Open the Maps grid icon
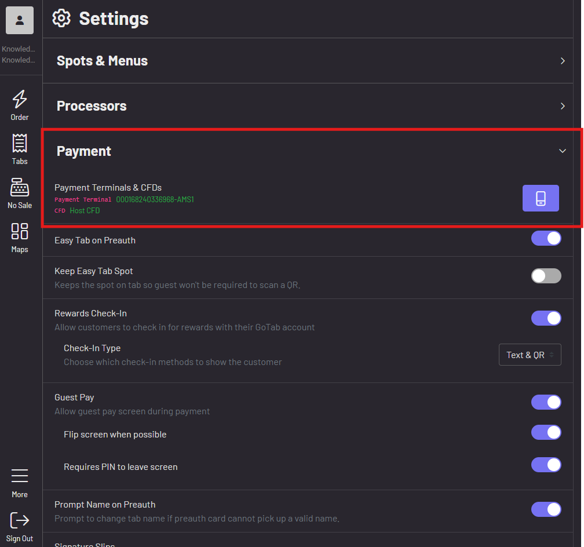 20,232
